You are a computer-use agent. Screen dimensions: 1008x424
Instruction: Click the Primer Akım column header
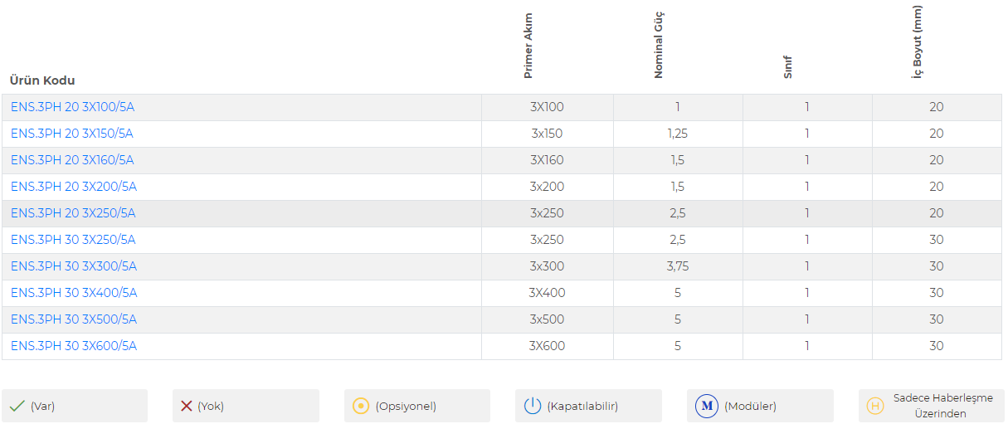coord(528,46)
